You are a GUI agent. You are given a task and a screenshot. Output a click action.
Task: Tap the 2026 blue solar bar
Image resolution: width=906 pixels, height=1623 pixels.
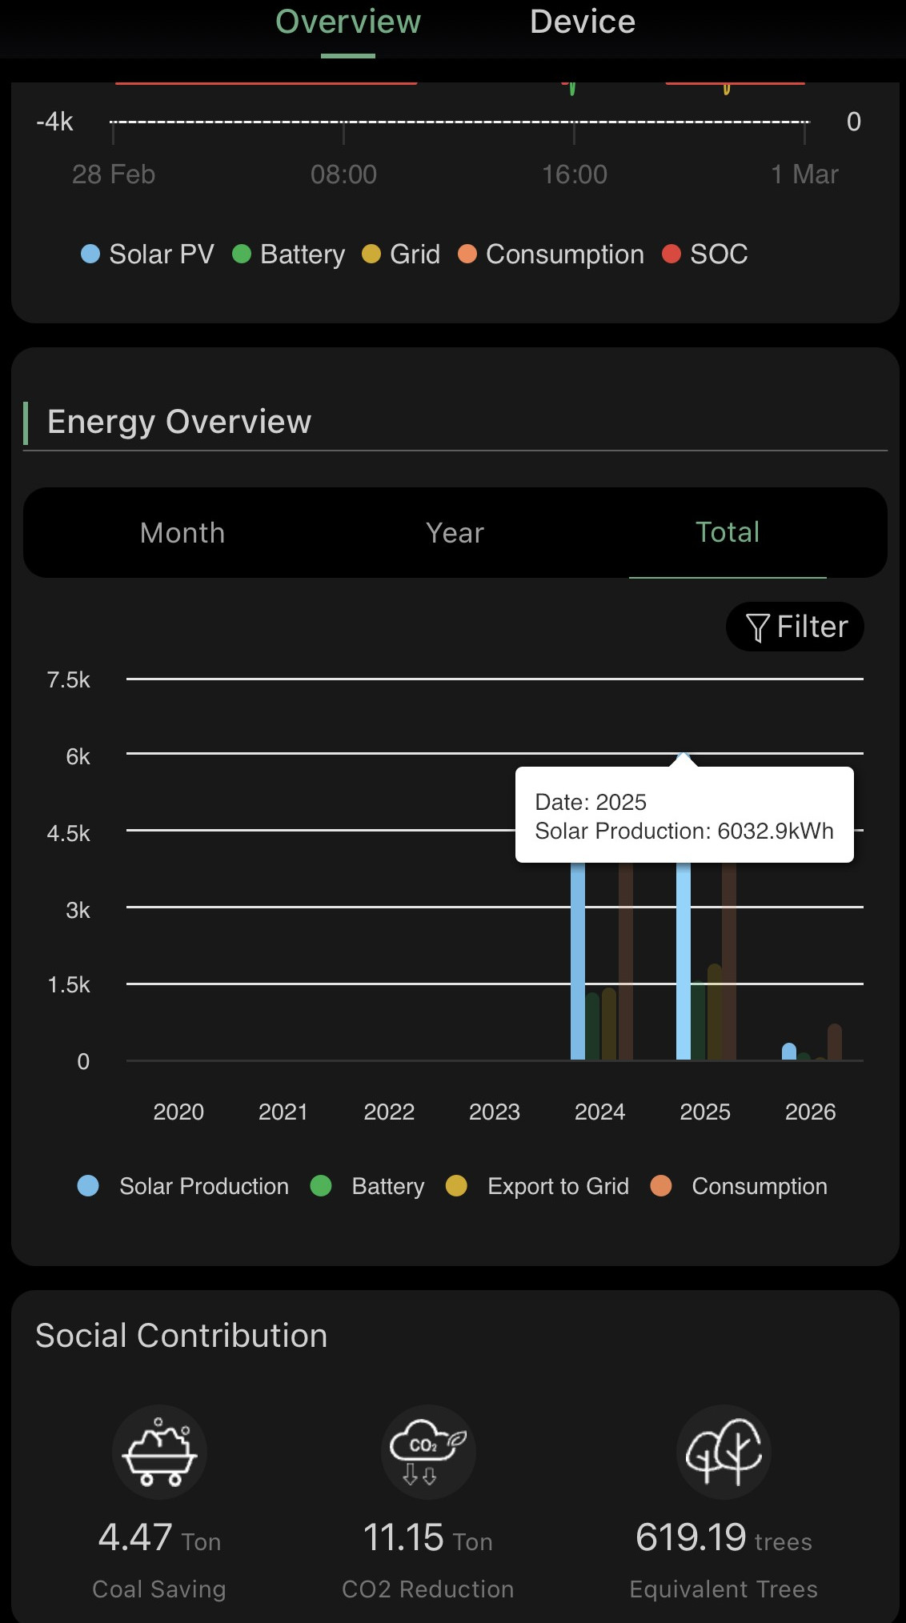[x=789, y=1052]
